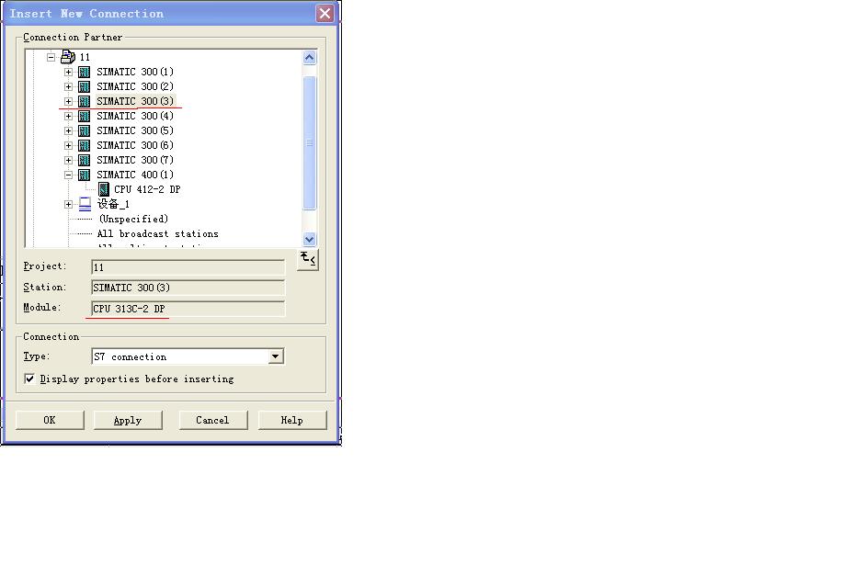The width and height of the screenshot is (843, 588).
Task: Click the 设备_1 computer icon
Action: [85, 204]
